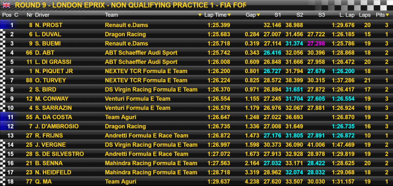
Task: Open the sort arrow left of Lap Time
Action: click(200, 15)
